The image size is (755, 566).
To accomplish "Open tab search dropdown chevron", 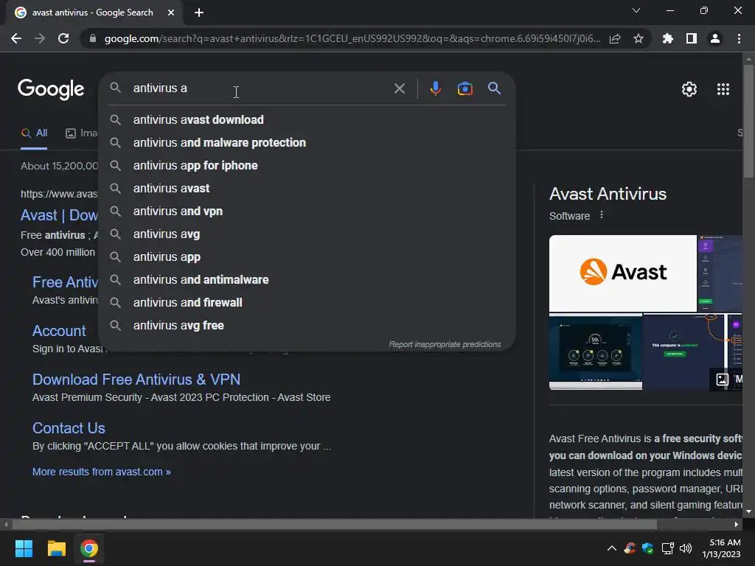I will pos(636,10).
